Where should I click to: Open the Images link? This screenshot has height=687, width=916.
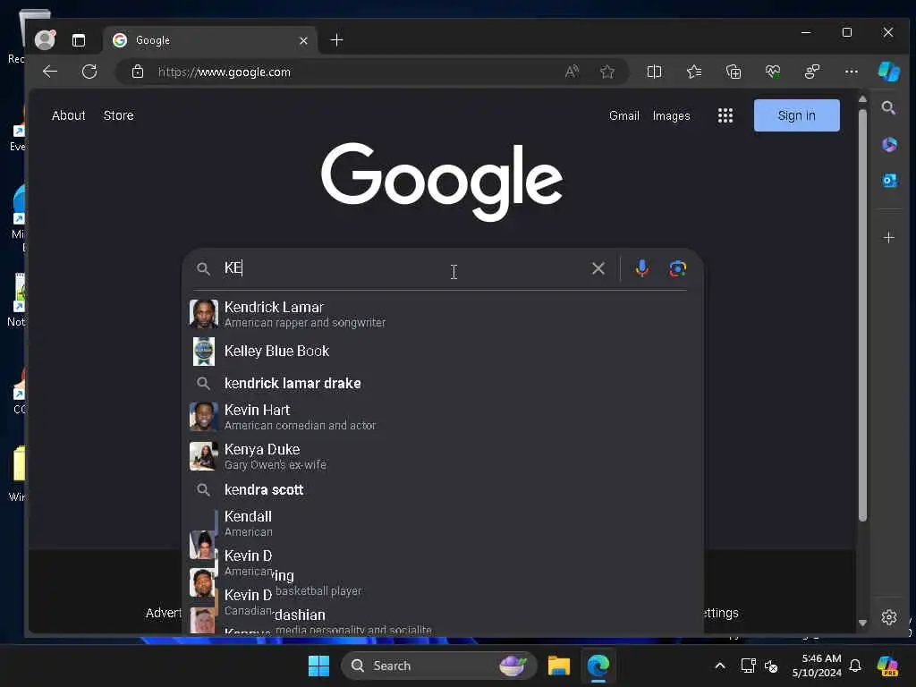pyautogui.click(x=671, y=115)
